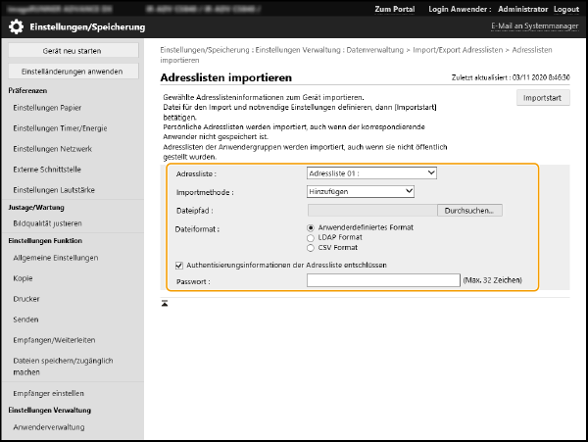Viewport: 588px width, 442px height.
Task: Click the back-to-top arrow icon
Action: 165,303
